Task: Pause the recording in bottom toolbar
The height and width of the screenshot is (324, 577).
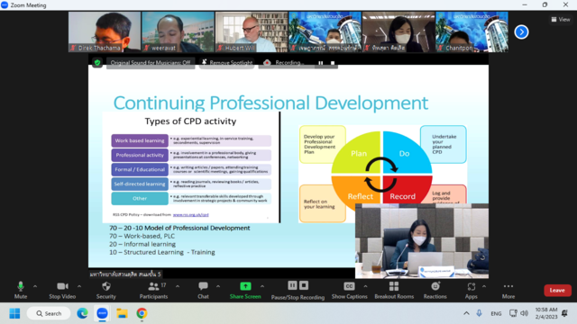Action: (292, 285)
